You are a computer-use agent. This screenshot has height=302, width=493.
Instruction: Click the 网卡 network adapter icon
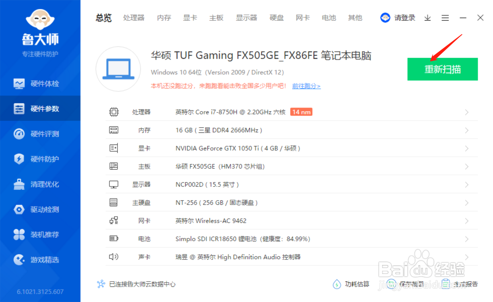[114, 221]
